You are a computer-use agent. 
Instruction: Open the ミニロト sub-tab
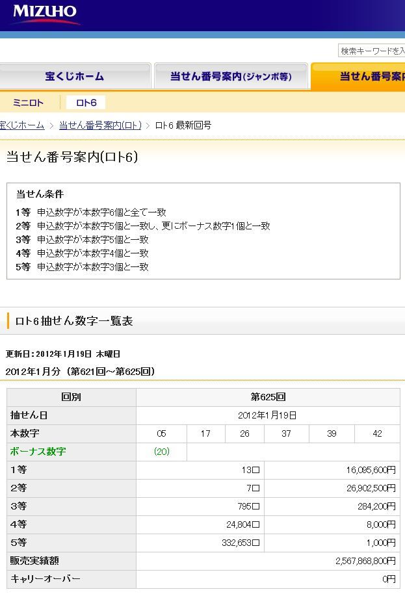pos(29,103)
